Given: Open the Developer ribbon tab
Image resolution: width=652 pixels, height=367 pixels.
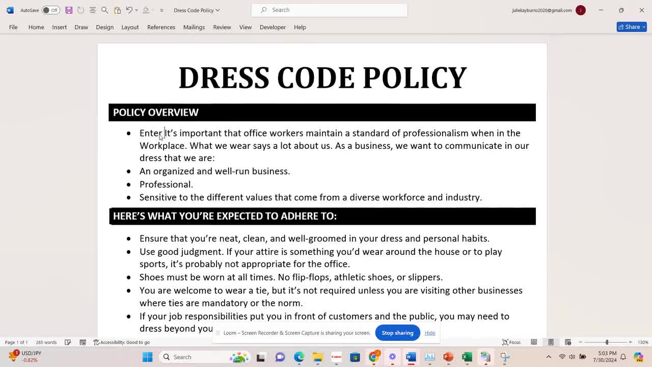Looking at the screenshot, I should [273, 27].
